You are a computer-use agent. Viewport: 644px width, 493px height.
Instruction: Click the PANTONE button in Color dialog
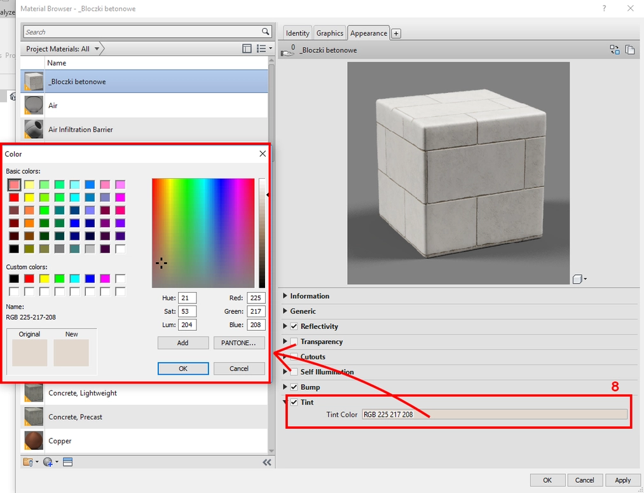click(239, 343)
